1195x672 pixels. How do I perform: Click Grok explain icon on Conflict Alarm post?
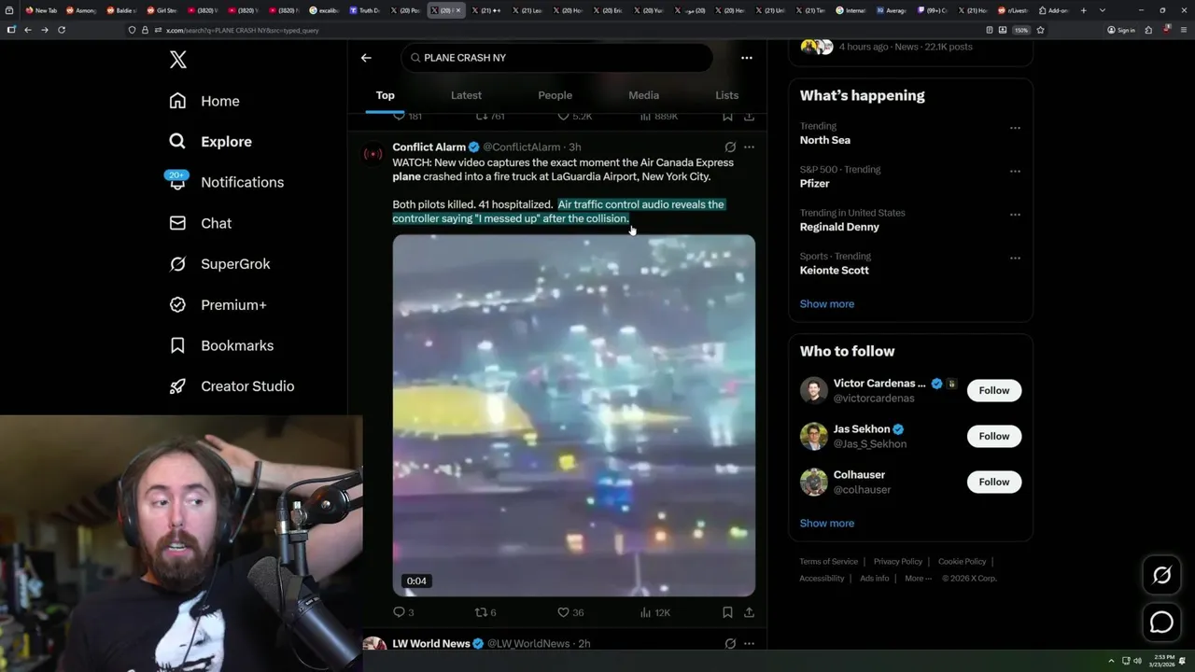730,147
